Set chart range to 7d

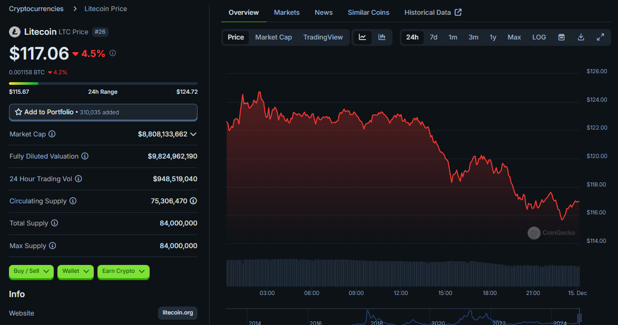[x=434, y=37]
